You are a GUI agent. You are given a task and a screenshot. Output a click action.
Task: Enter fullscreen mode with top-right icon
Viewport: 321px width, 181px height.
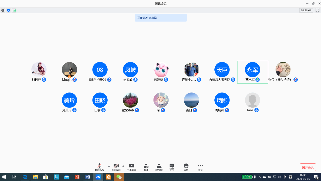tap(317, 11)
